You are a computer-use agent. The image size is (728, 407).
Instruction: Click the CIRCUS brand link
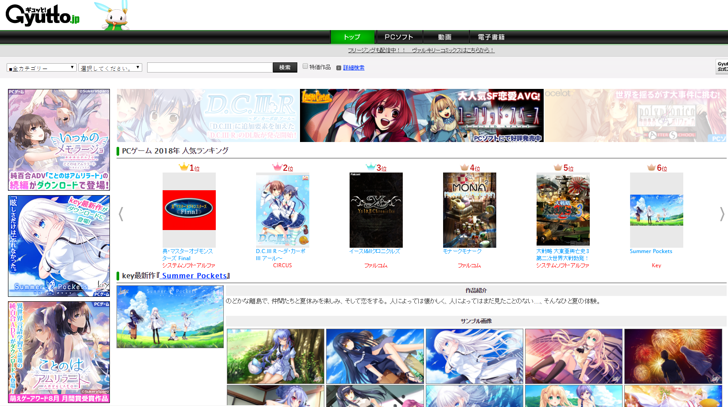coord(282,265)
